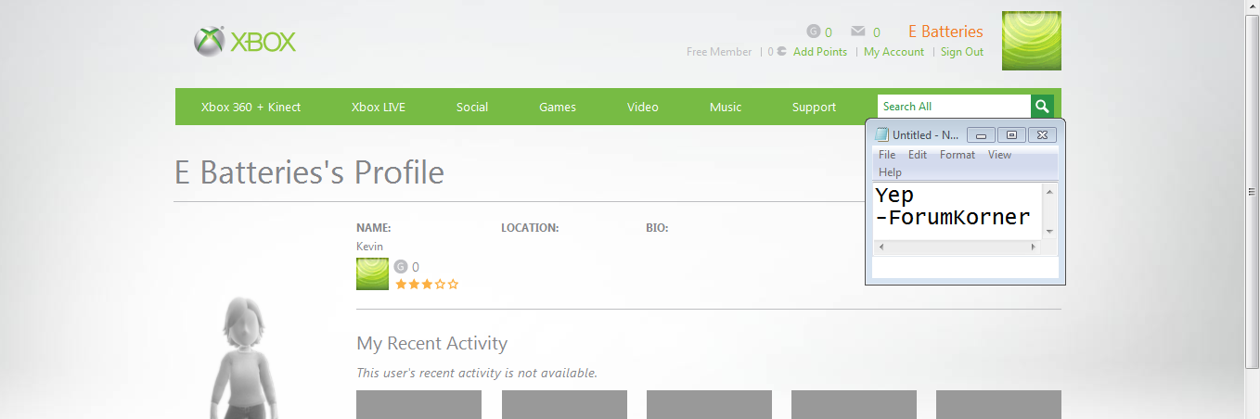
Task: Click the Gamerscore G icon in header
Action: 814,32
